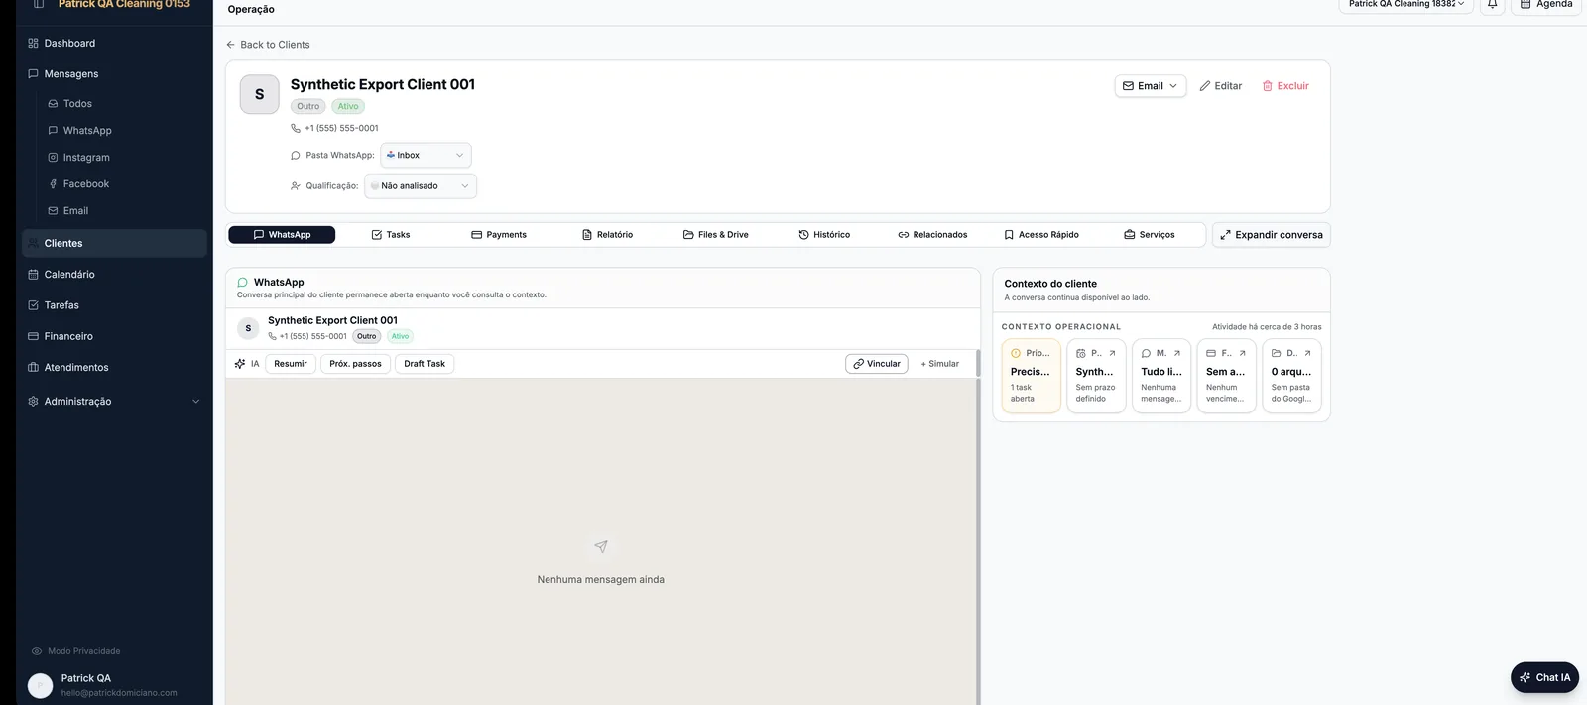Click the Editar pencil button
Screen dimensions: 1587x705
tap(1221, 86)
